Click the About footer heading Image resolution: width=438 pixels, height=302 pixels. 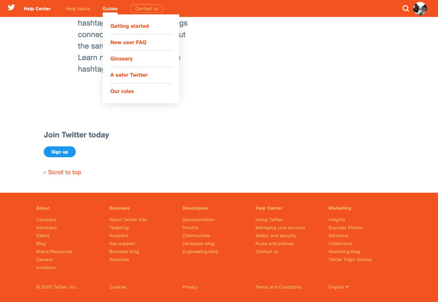[43, 208]
